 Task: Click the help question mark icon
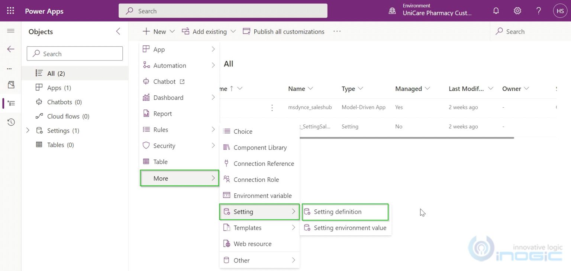(538, 11)
